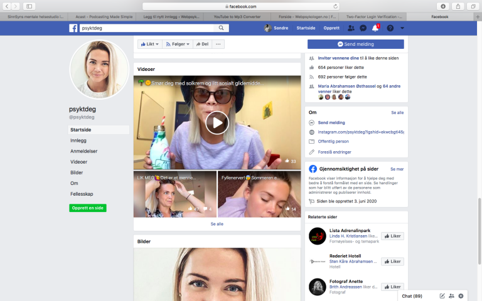Click Foreslå endringer link

tap(335, 152)
